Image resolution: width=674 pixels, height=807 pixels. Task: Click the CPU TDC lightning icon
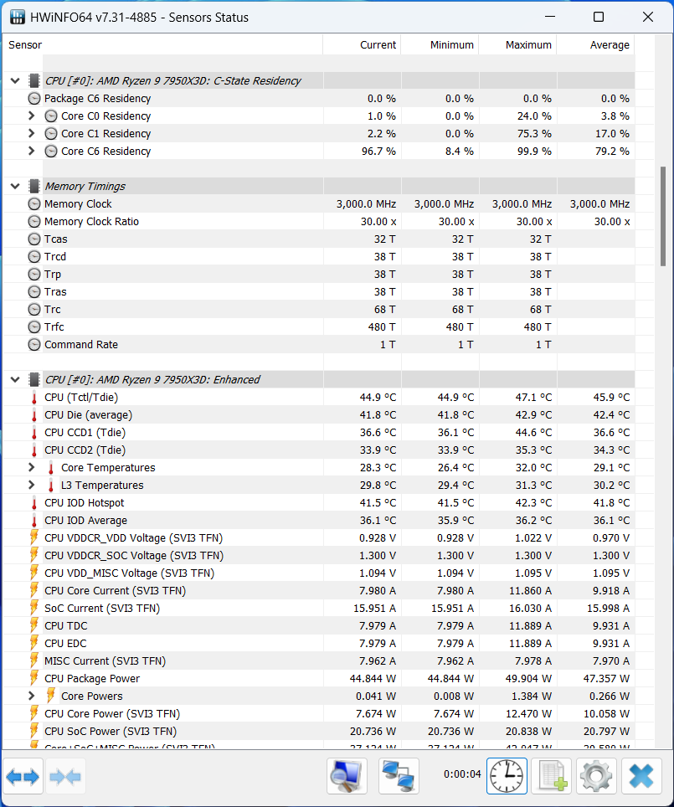point(34,626)
